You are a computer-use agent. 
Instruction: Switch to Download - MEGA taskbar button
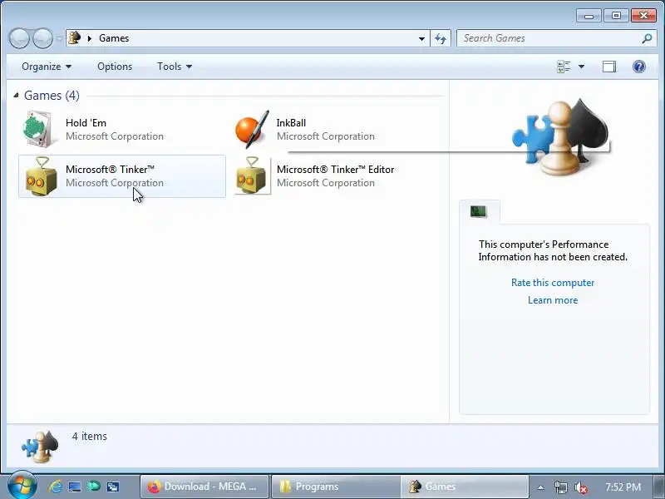coord(204,487)
